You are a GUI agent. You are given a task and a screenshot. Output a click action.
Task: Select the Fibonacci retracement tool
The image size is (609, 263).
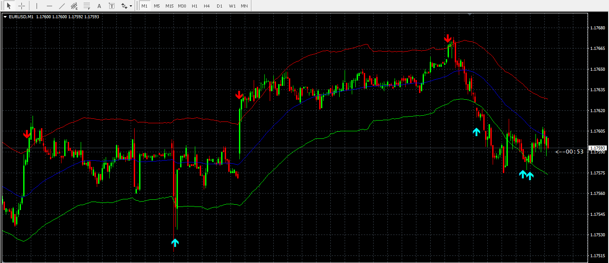tap(86, 6)
